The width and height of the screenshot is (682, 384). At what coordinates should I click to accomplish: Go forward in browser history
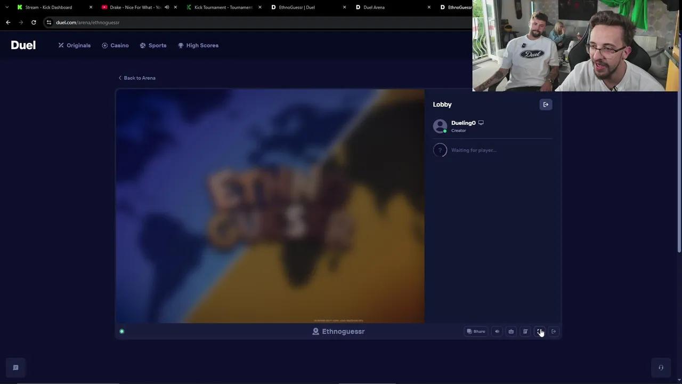click(21, 22)
